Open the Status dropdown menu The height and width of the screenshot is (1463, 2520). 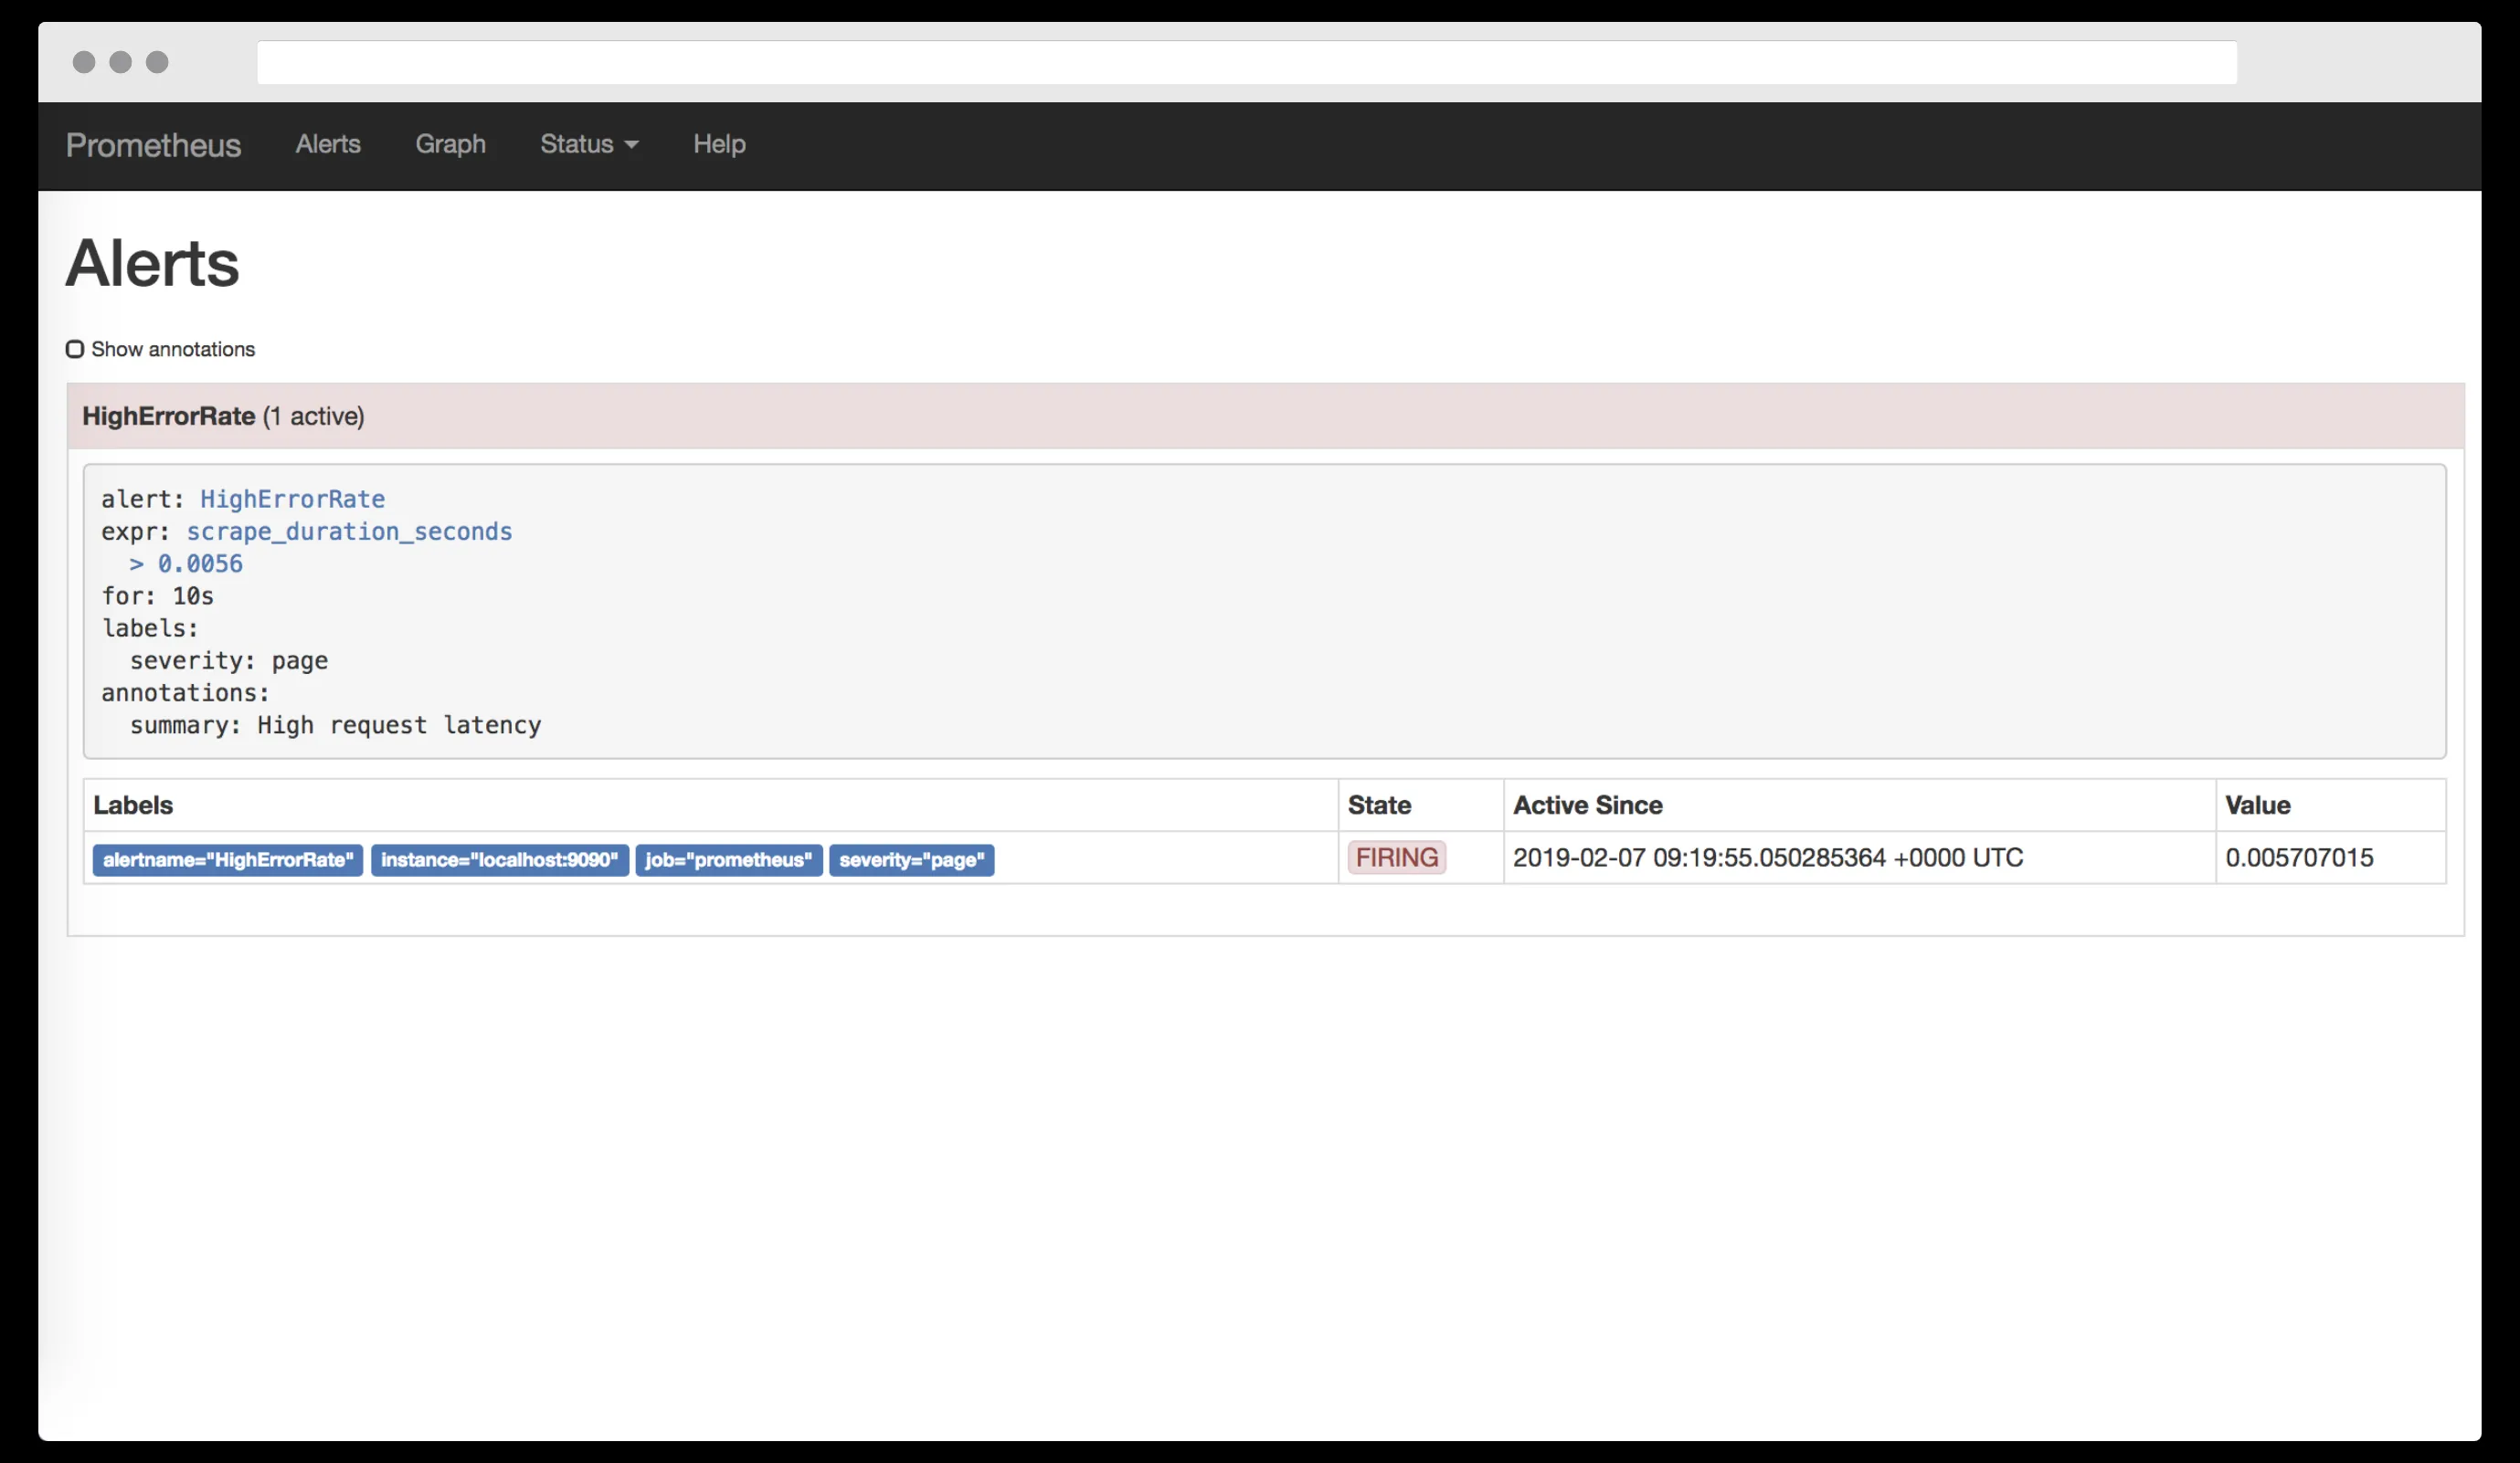[588, 144]
